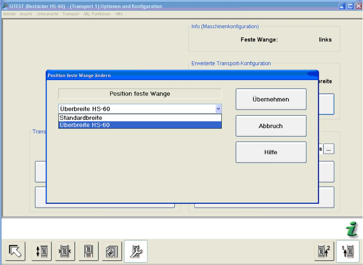This screenshot has height=265, width=363.
Task: Click the ellipsis button behind the dialog
Action: [x=329, y=149]
